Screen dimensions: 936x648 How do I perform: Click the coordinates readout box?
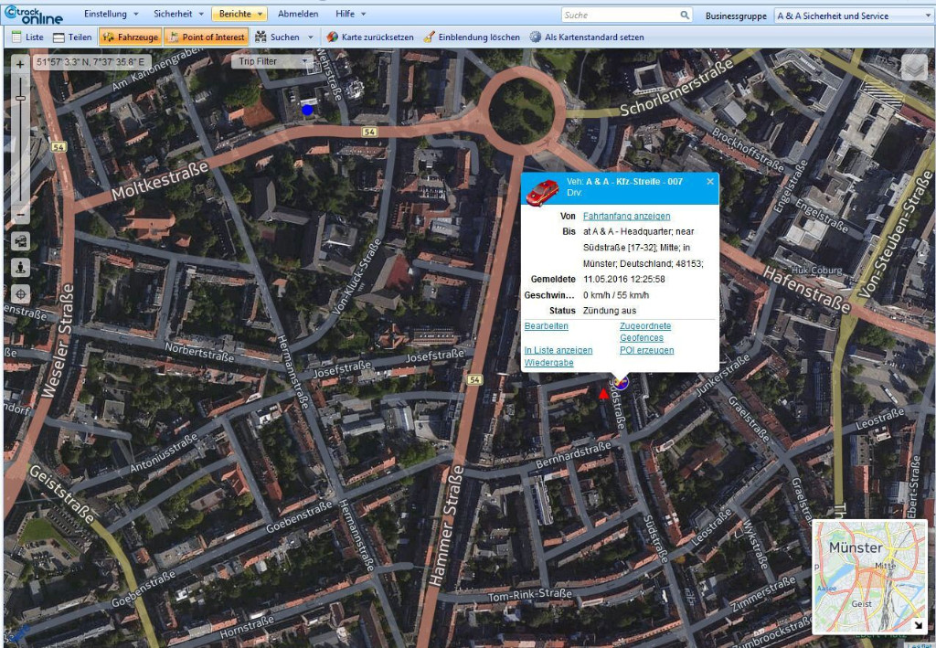91,62
